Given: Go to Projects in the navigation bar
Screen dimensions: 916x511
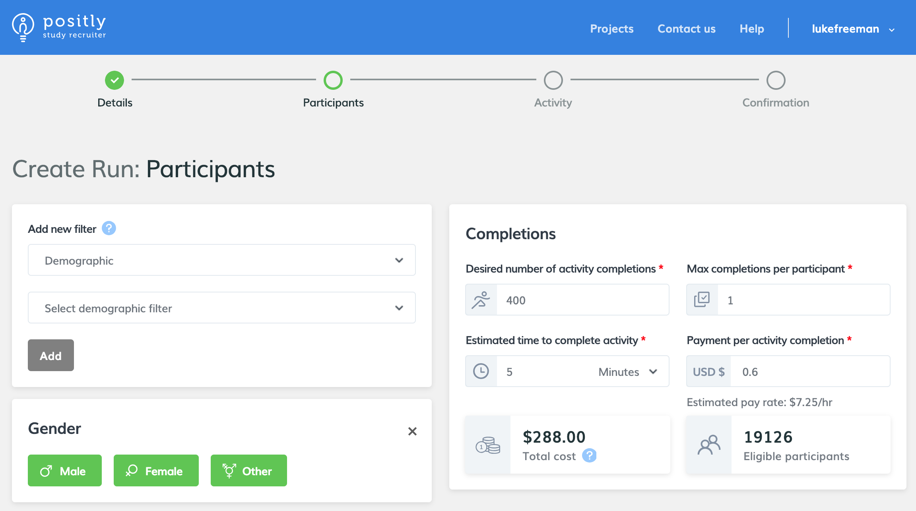Looking at the screenshot, I should [x=611, y=29].
